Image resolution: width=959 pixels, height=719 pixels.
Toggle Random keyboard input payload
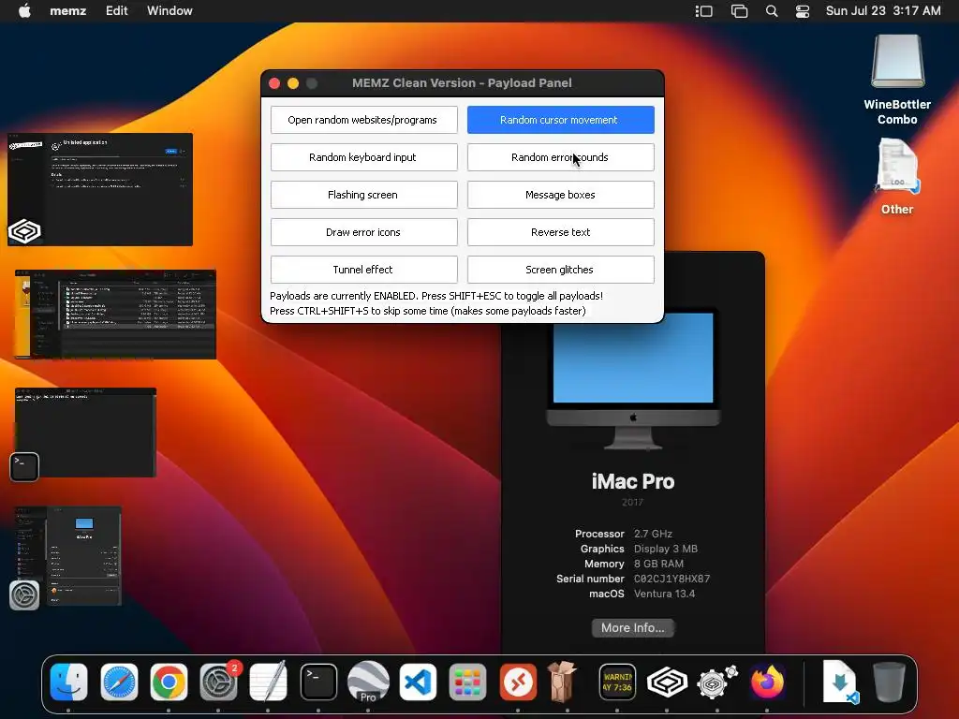coord(364,157)
